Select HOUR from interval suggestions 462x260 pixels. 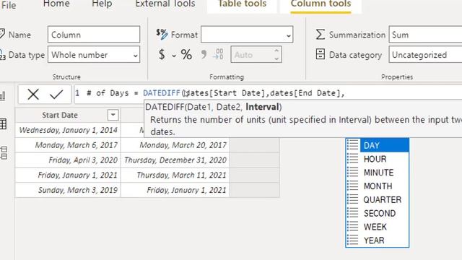(377, 159)
